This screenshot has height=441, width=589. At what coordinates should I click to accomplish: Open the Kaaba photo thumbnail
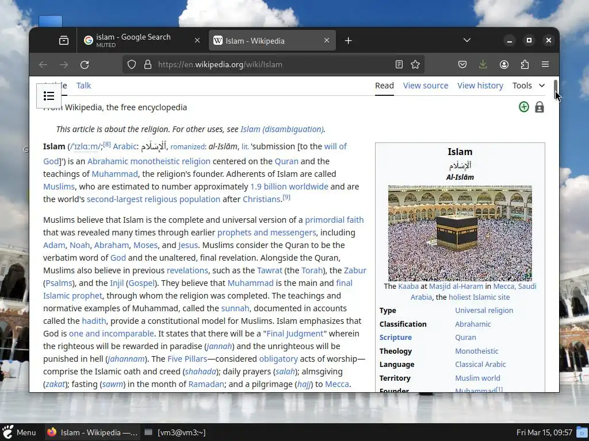460,233
